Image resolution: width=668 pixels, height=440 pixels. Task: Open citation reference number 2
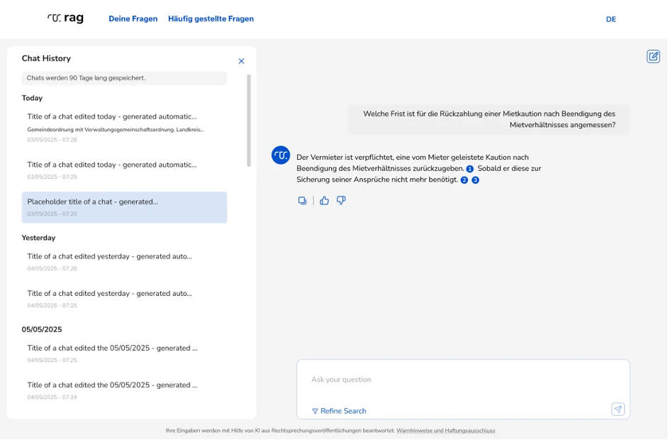[x=464, y=180]
